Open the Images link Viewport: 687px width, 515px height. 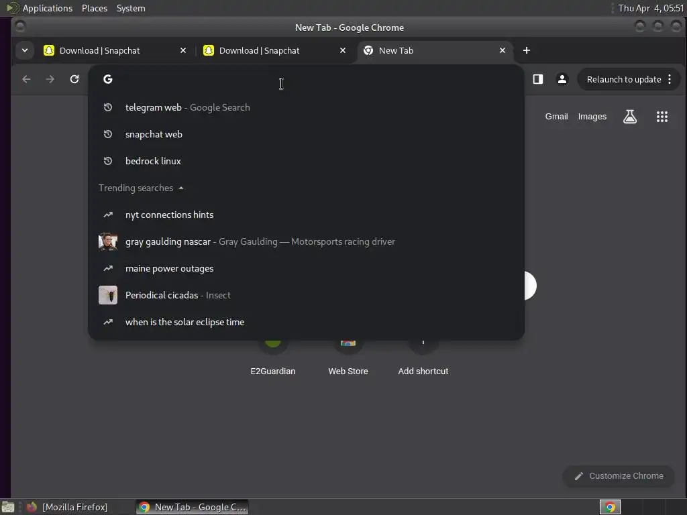pos(592,117)
